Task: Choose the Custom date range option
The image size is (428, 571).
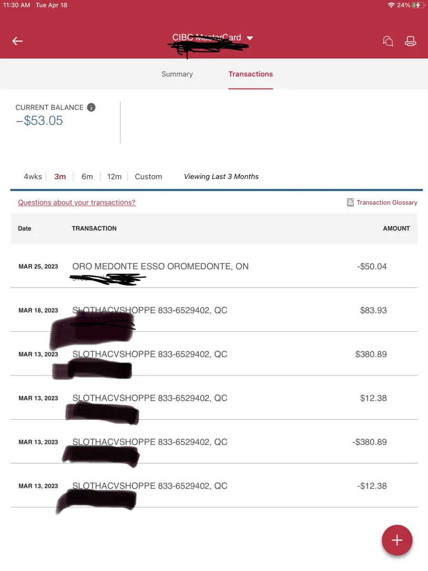Action: [x=148, y=177]
